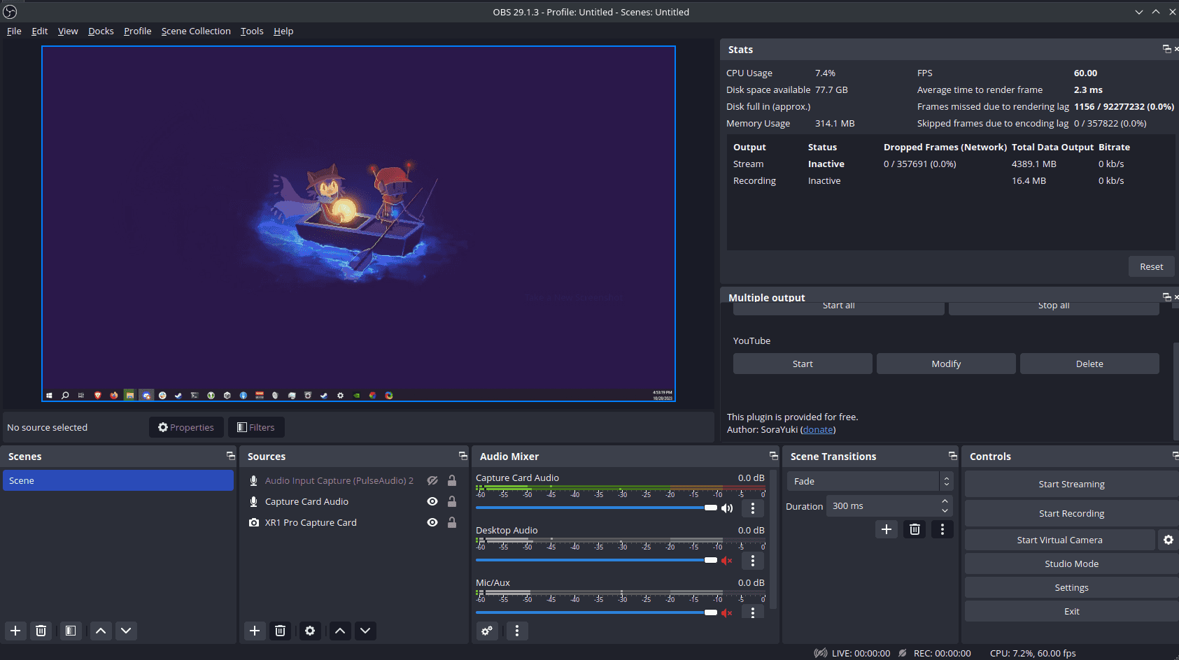The image size is (1179, 660).
Task: Open advanced audio properties gears icon
Action: click(x=488, y=631)
